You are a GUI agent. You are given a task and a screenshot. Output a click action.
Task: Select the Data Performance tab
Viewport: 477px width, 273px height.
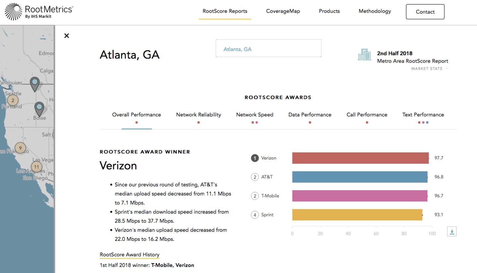coord(310,115)
